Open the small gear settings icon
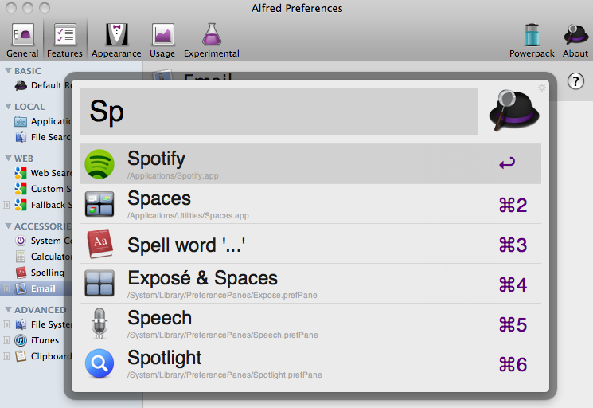593x408 pixels. pos(542,88)
